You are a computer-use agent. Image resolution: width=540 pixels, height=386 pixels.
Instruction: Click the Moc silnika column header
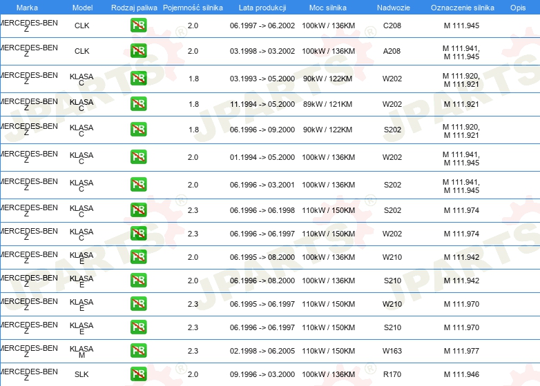click(x=328, y=8)
